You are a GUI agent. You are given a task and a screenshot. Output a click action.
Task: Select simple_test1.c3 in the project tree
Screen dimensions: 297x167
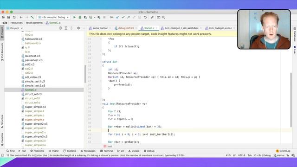point(35,82)
